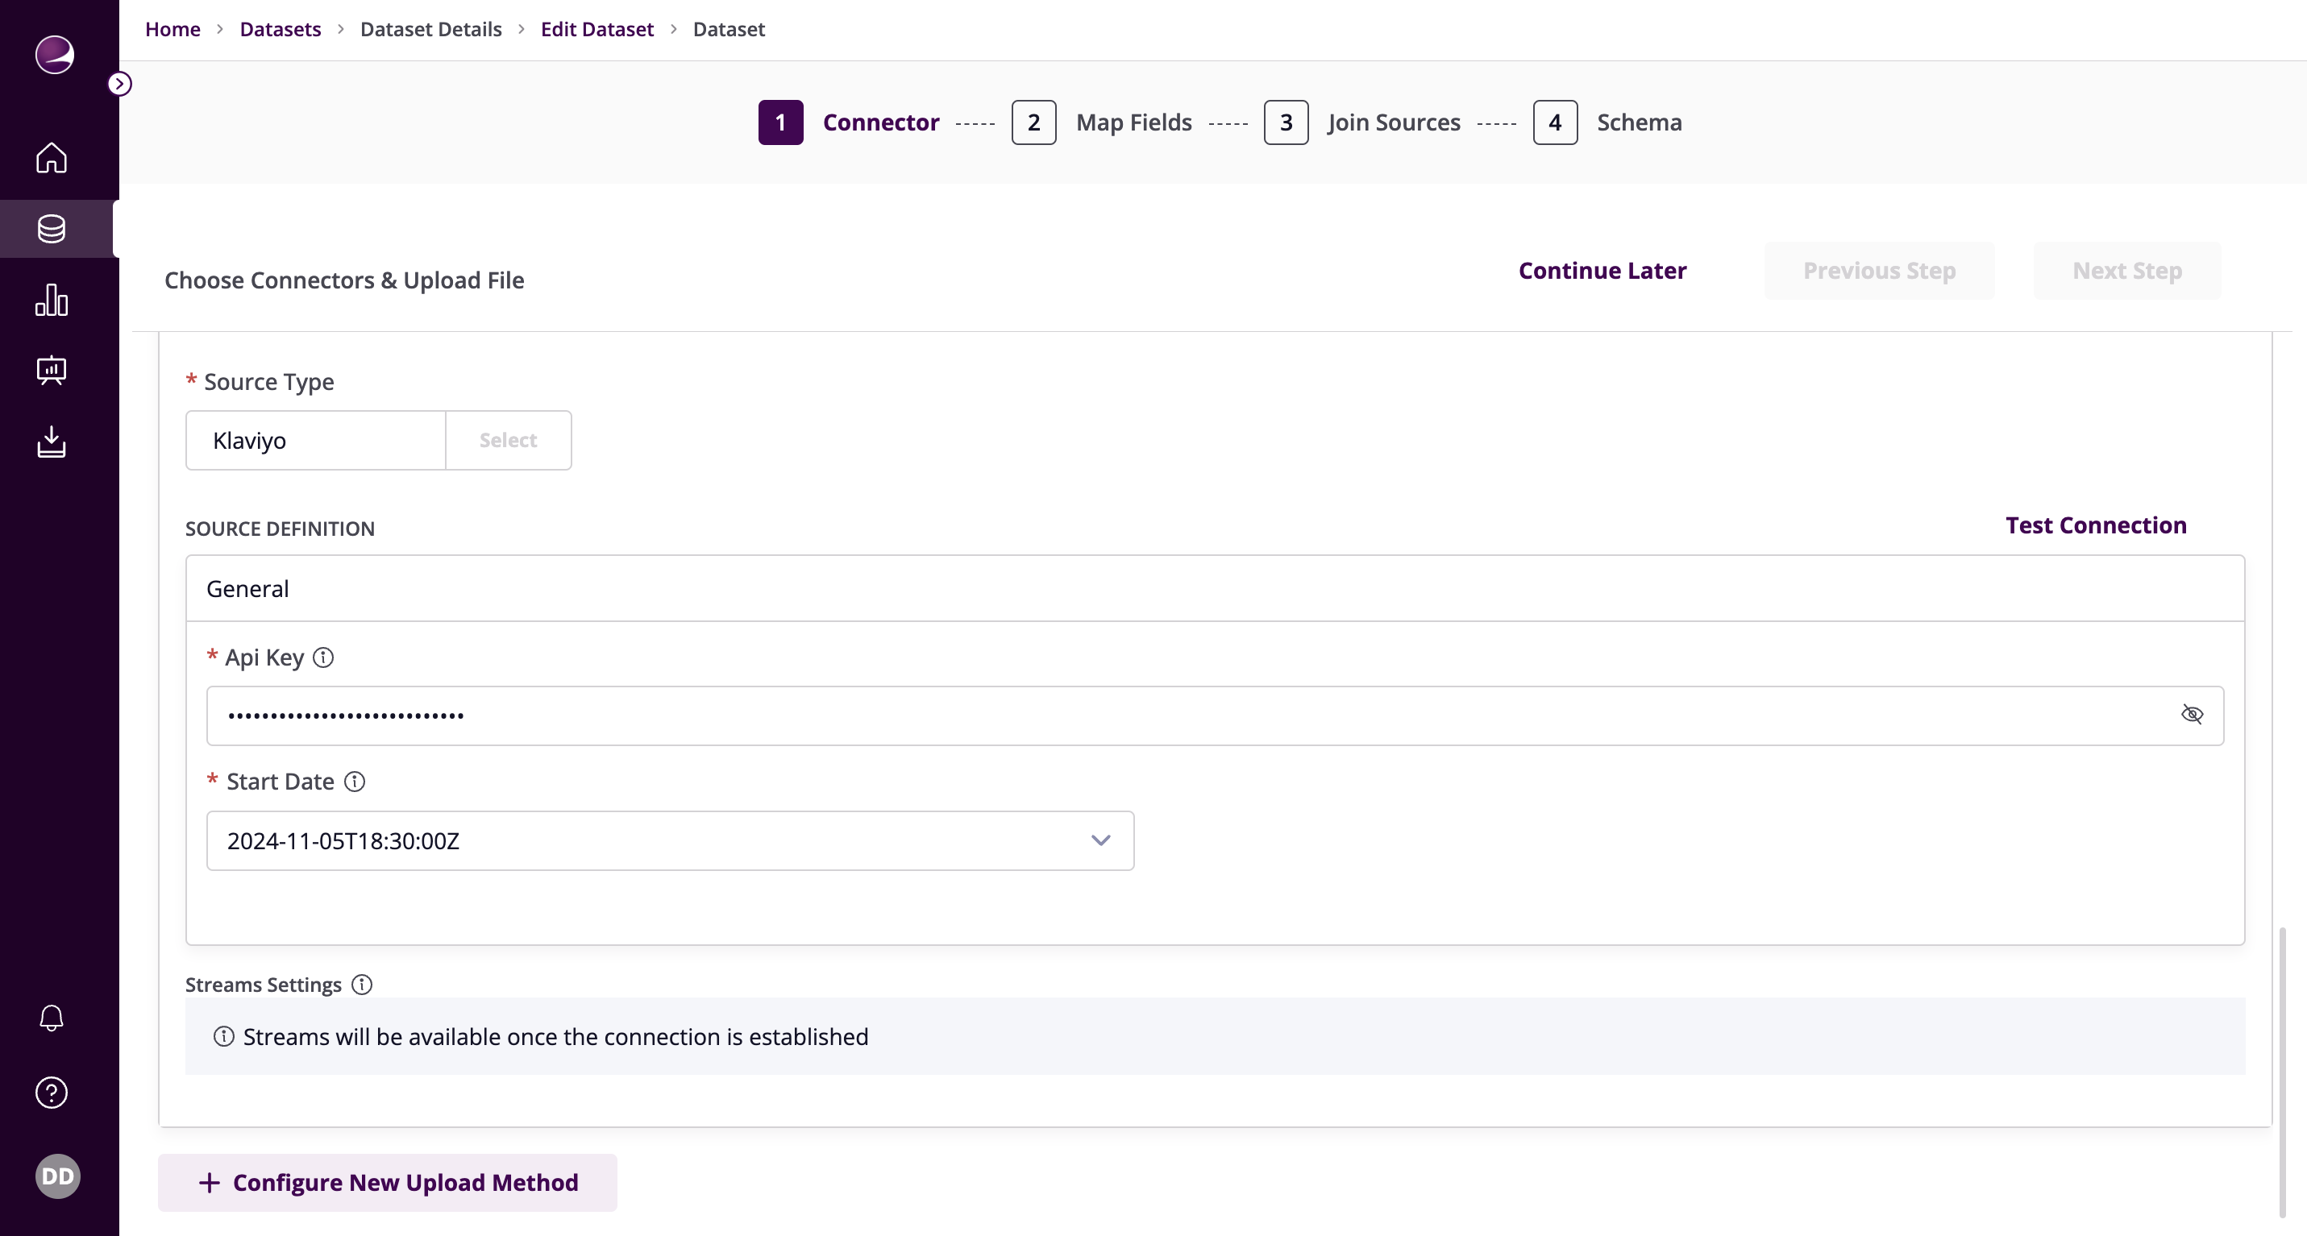Click the app logo in sidebar
Screen dimensions: 2307x1236
pyautogui.click(x=54, y=55)
